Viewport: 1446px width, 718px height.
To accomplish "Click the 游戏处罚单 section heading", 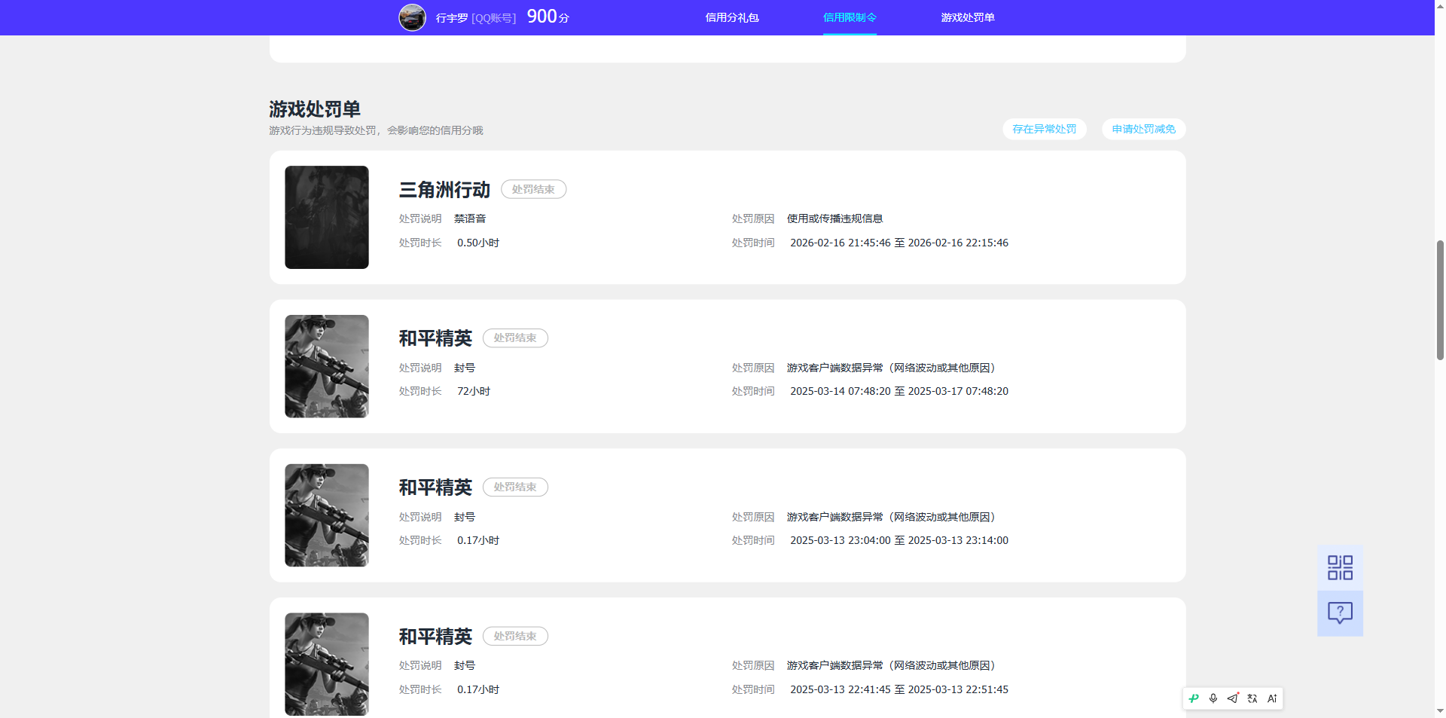I will tap(315, 109).
